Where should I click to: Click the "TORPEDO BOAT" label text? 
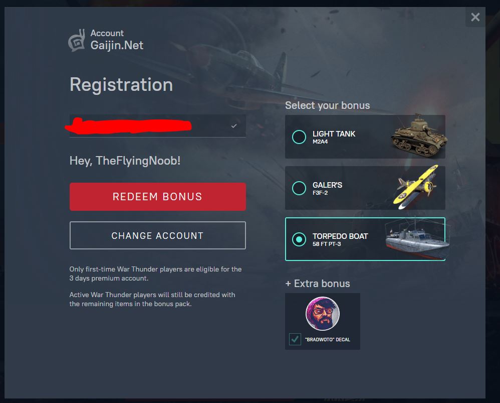[340, 236]
